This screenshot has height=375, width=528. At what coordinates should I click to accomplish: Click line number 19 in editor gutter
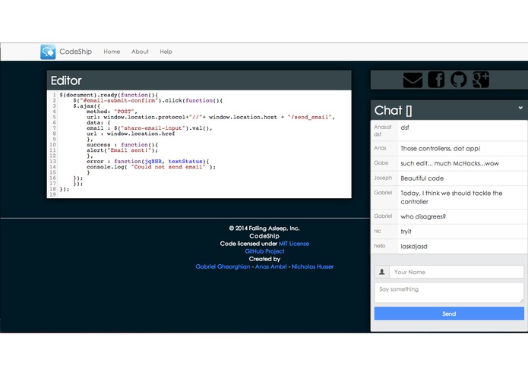tap(52, 194)
